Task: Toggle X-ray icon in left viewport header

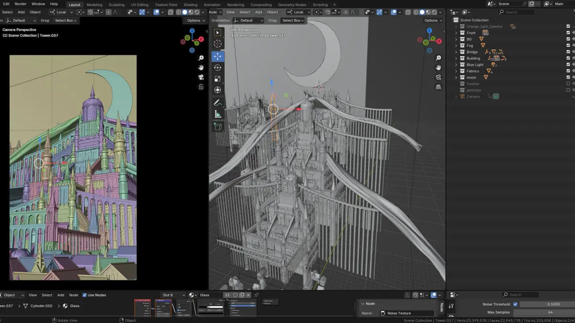Action: [x=171, y=12]
